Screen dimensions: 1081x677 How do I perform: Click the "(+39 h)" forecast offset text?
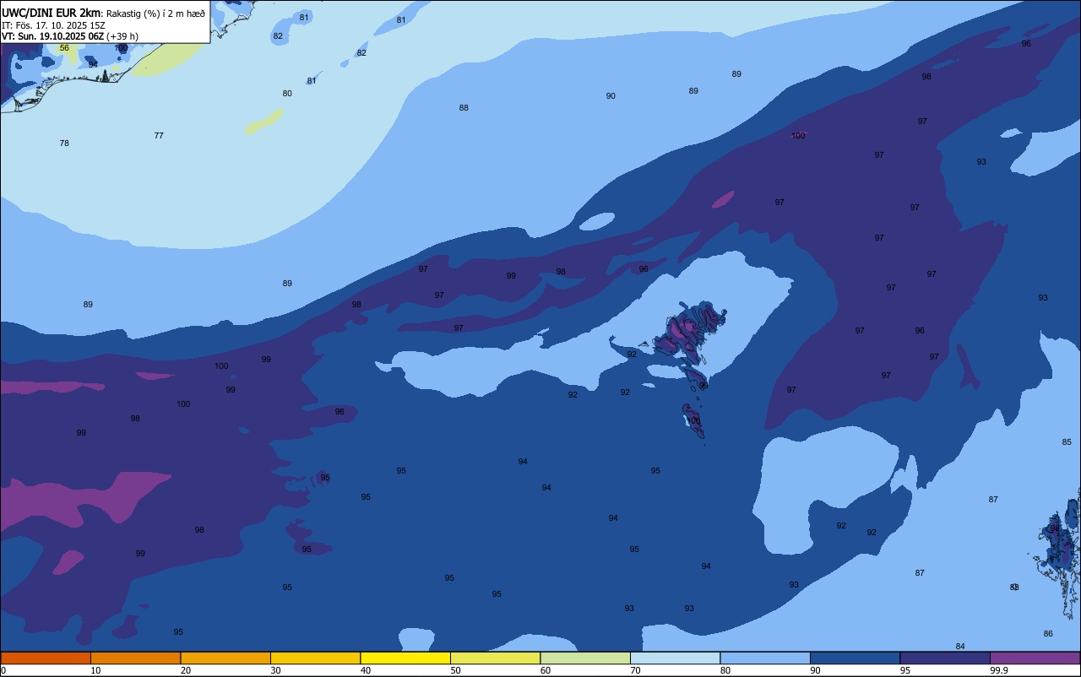pos(122,36)
